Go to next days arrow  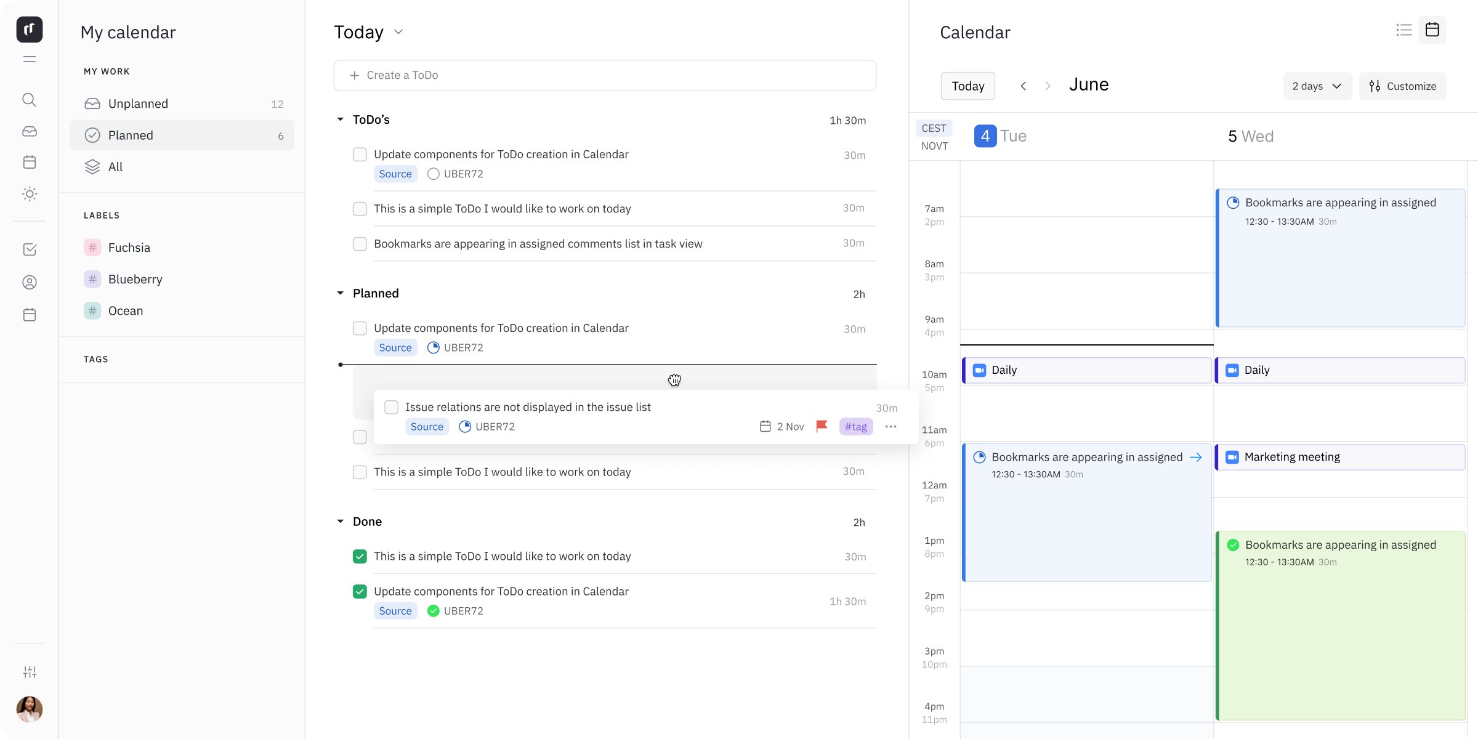(x=1048, y=86)
